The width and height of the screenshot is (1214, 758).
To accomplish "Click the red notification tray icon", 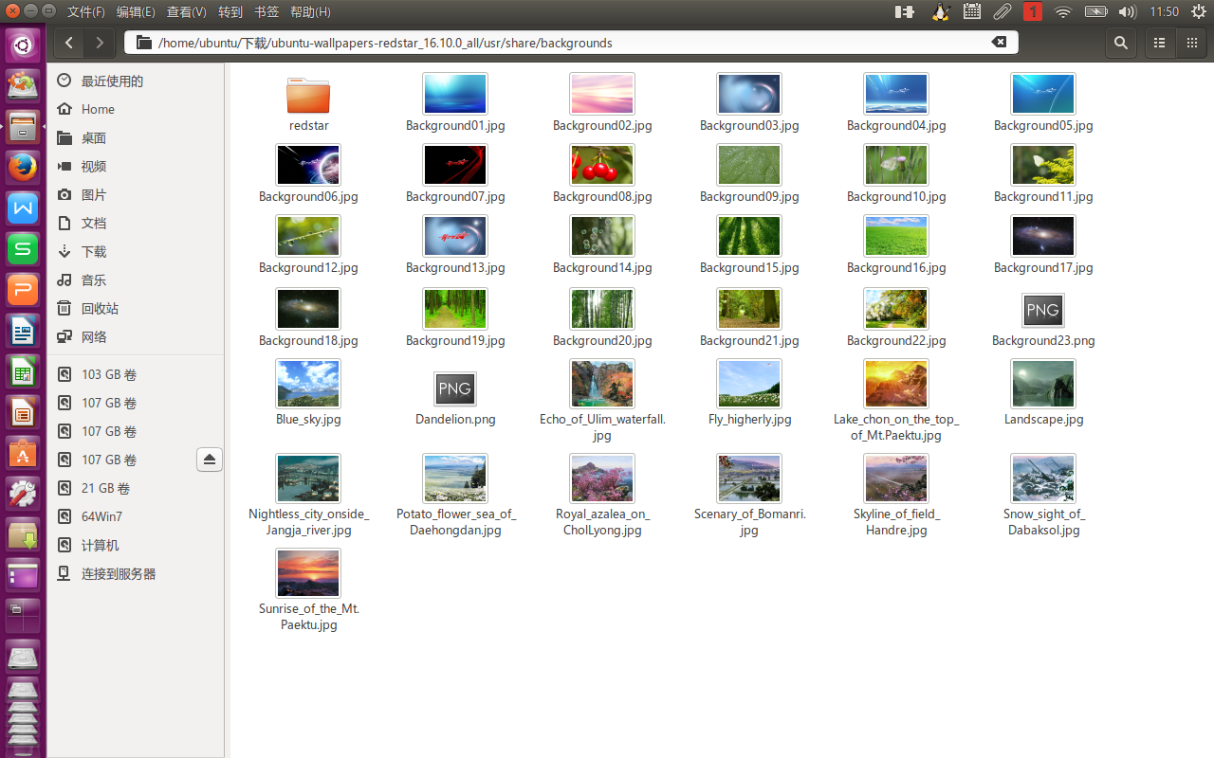I will (1033, 12).
